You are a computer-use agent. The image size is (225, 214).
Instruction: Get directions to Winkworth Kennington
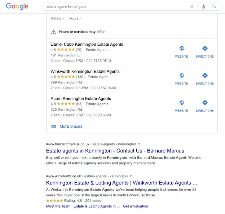(205, 79)
